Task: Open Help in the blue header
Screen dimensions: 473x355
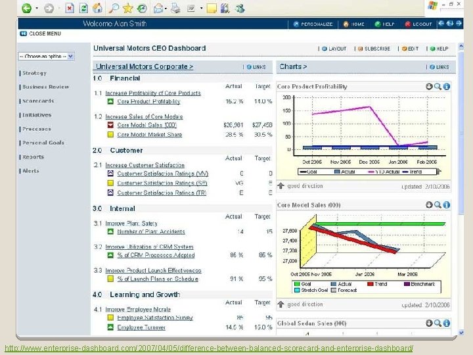Action: coord(384,24)
